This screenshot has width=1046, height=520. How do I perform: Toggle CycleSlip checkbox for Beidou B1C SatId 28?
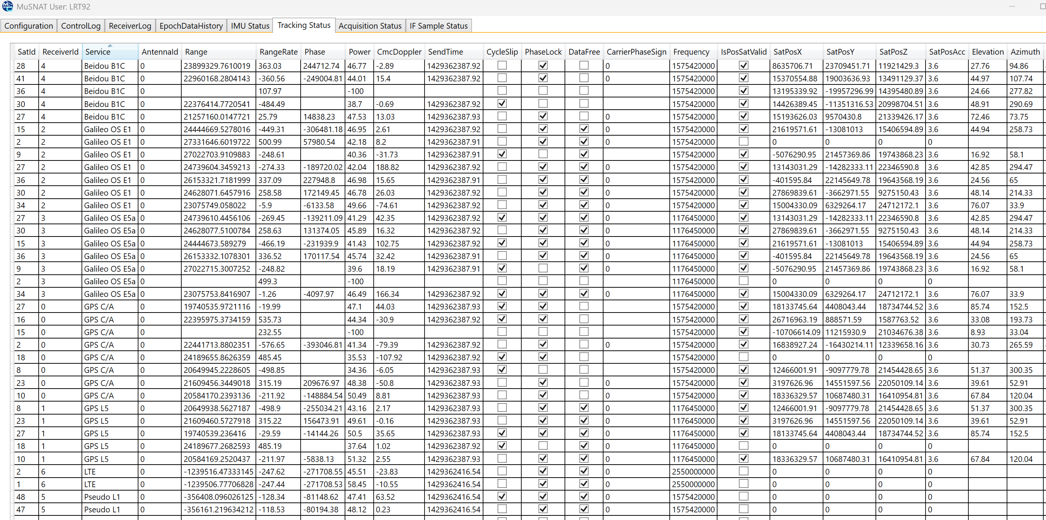pyautogui.click(x=502, y=65)
